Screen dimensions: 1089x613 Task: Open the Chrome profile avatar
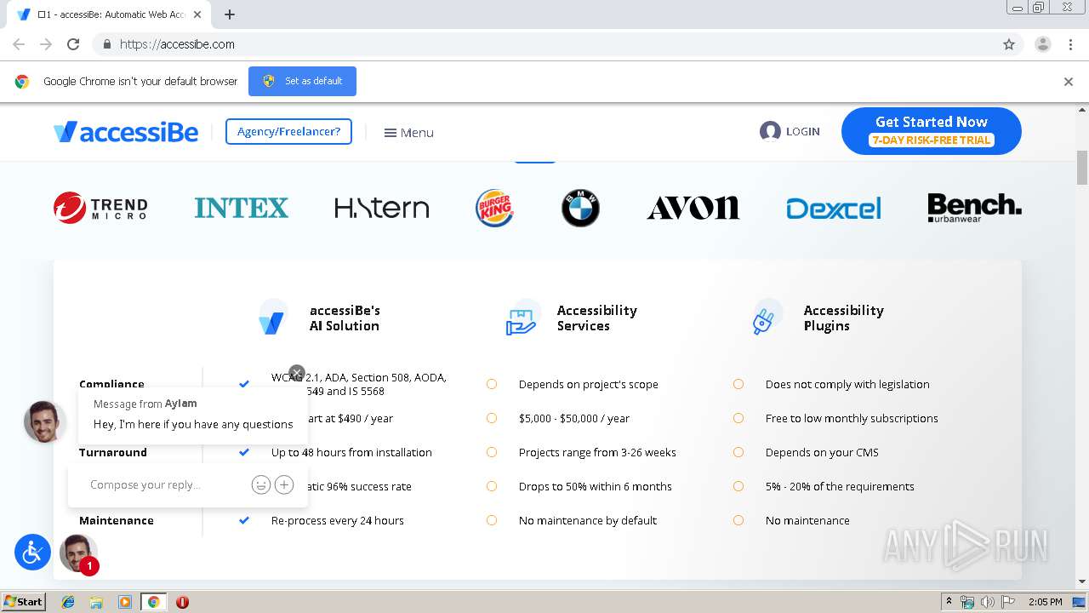pos(1042,44)
